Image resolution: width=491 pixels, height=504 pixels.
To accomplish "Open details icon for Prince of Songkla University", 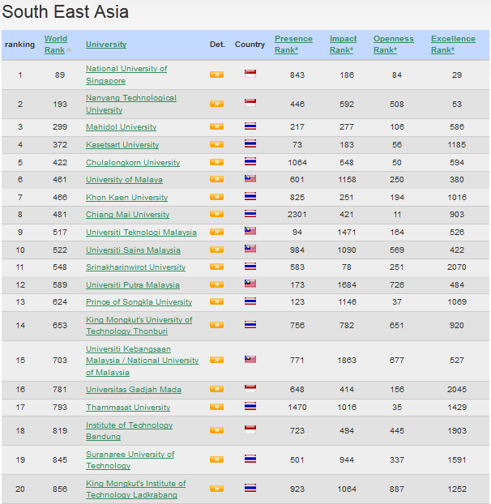I will 216,301.
